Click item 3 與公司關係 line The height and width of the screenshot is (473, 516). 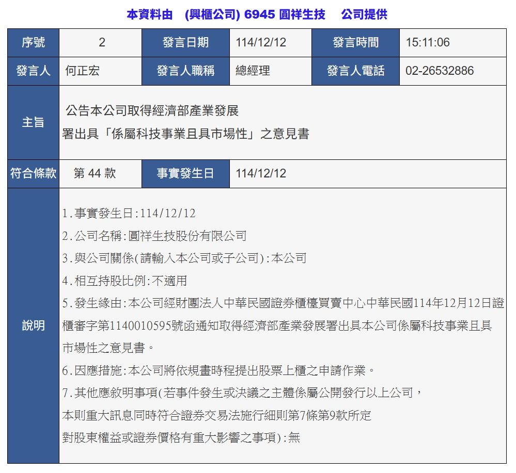(184, 258)
